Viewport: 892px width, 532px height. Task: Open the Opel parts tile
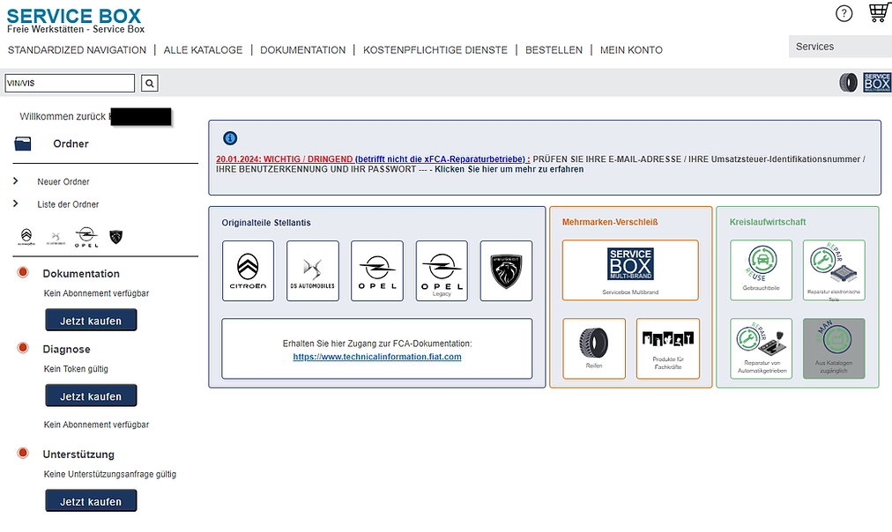(x=377, y=270)
